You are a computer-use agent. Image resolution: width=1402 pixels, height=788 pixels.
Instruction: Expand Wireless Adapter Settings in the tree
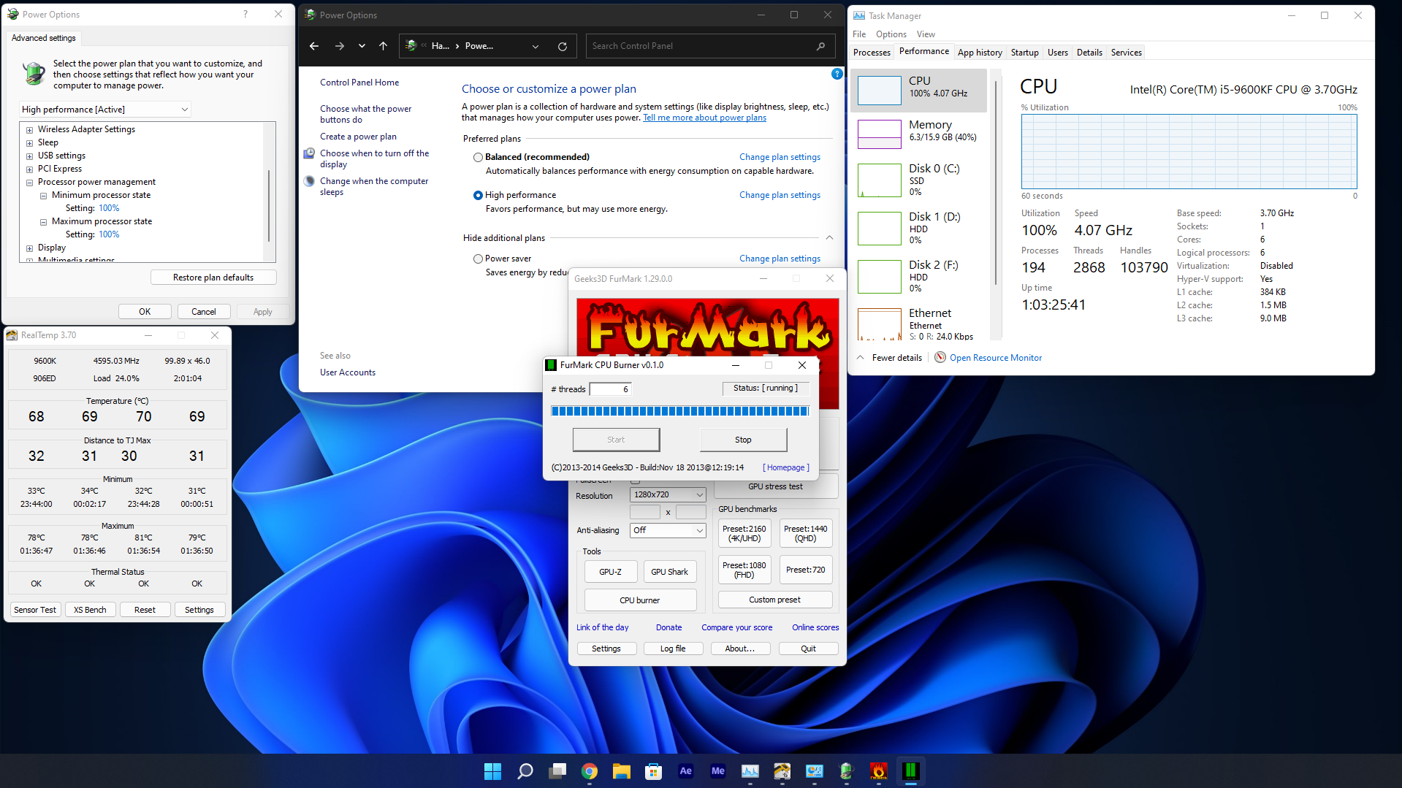30,130
